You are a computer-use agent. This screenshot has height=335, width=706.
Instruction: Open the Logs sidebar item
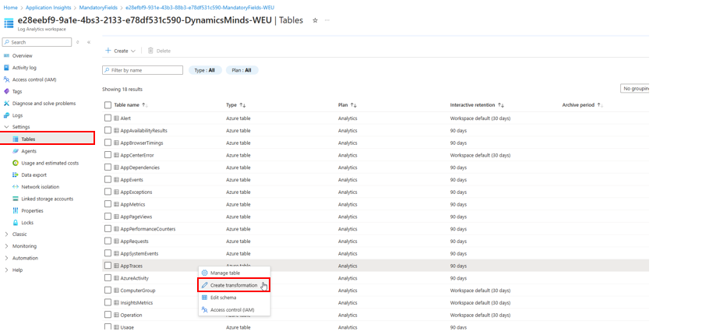17,115
